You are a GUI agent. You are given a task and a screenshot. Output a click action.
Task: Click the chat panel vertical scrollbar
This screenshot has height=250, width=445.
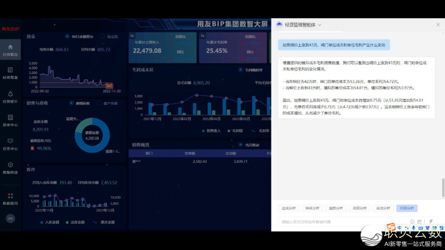click(443, 187)
